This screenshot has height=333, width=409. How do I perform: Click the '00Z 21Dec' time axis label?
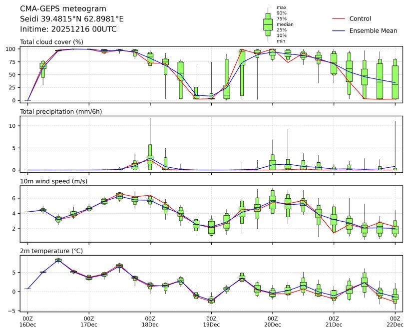click(x=334, y=322)
